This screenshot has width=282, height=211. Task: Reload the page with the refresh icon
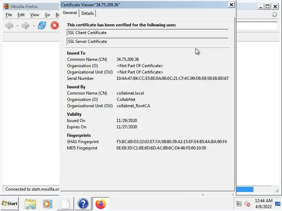click(x=42, y=25)
